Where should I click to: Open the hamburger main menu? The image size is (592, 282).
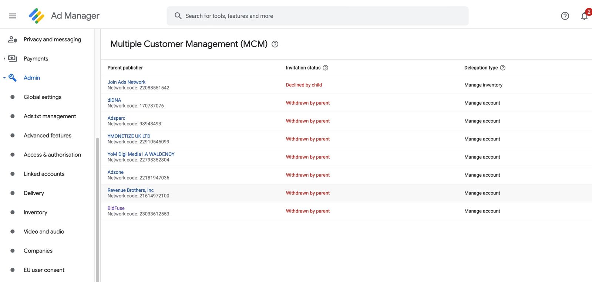(13, 16)
